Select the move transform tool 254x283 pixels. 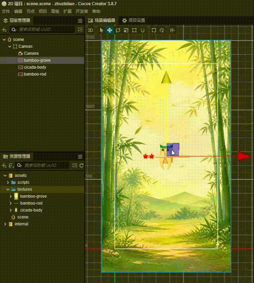pos(110,30)
